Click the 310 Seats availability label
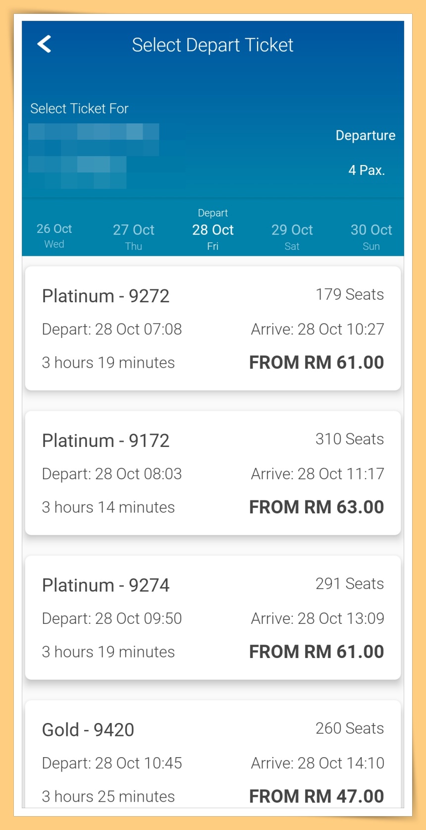Image resolution: width=426 pixels, height=830 pixels. coord(350,439)
